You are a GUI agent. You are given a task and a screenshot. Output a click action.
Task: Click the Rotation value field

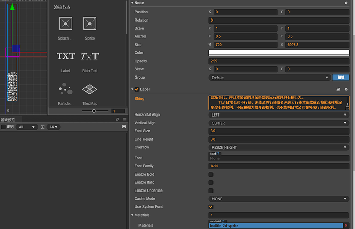pyautogui.click(x=279, y=20)
